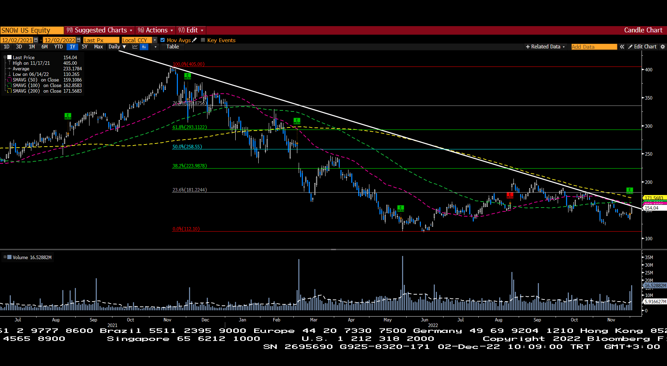Click the Volume legend square

point(10,257)
